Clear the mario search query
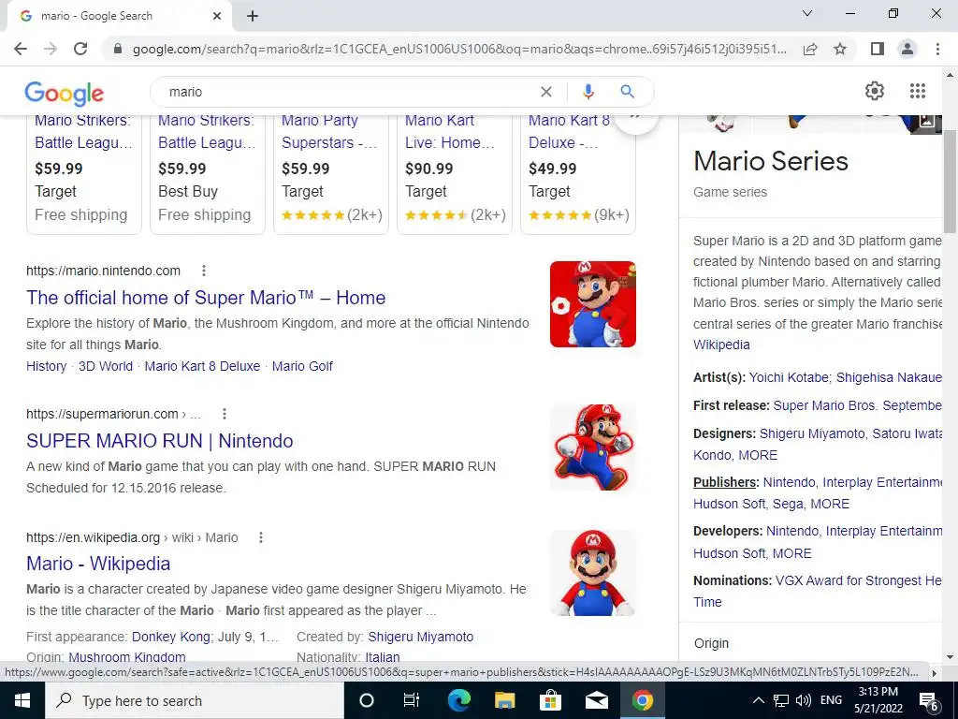Viewport: 958px width, 719px height. 546,92
